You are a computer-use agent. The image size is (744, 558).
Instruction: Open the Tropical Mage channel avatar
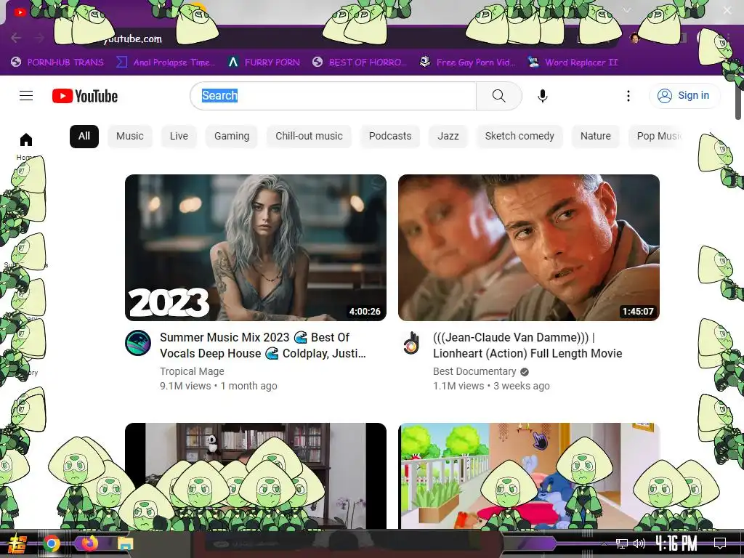(138, 343)
